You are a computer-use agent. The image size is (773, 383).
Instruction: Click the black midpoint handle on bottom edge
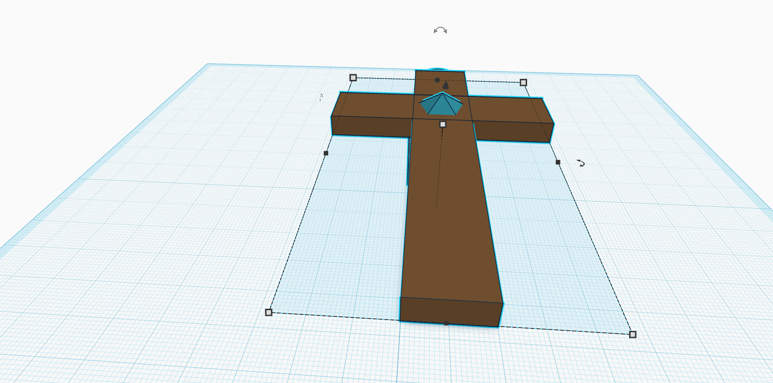[x=446, y=323]
